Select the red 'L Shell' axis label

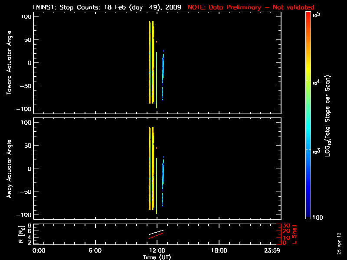tap(295, 234)
